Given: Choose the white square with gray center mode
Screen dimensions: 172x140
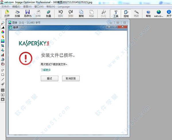Looking at the screenshot, I should pos(3,95).
